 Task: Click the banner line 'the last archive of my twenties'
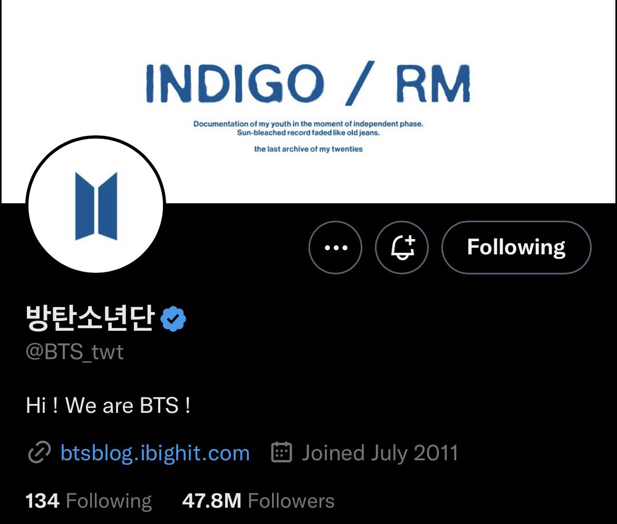pos(308,149)
